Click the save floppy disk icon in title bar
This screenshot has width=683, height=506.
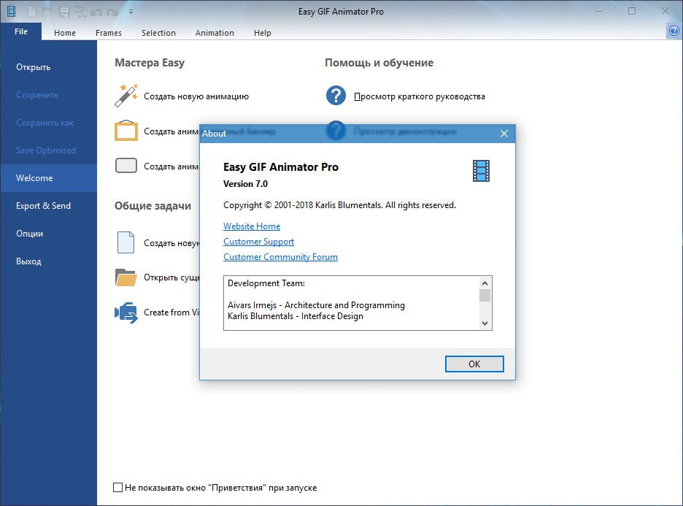64,12
